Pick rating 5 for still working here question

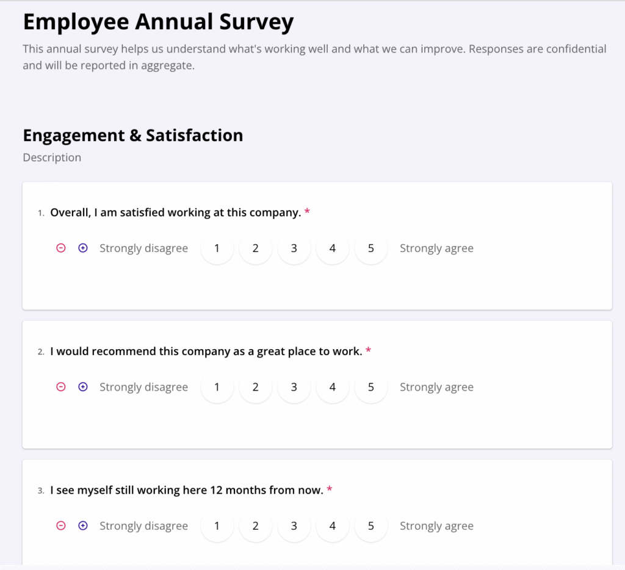tap(370, 526)
